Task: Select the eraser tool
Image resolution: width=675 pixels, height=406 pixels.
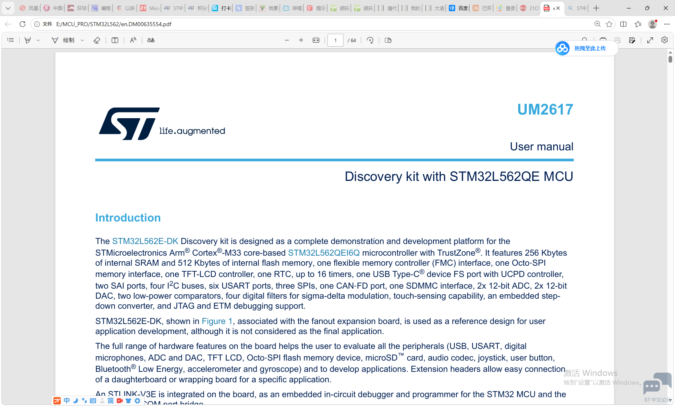Action: click(97, 40)
